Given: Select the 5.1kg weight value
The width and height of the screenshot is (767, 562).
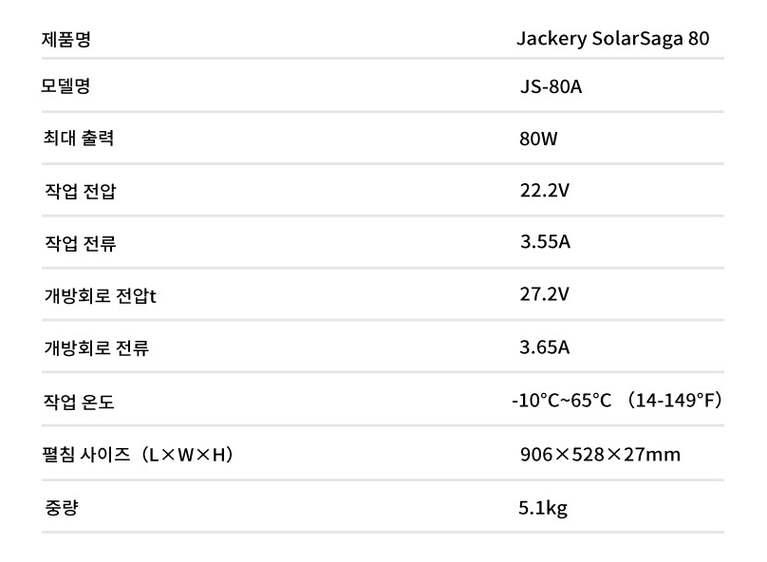Looking at the screenshot, I should point(543,508).
